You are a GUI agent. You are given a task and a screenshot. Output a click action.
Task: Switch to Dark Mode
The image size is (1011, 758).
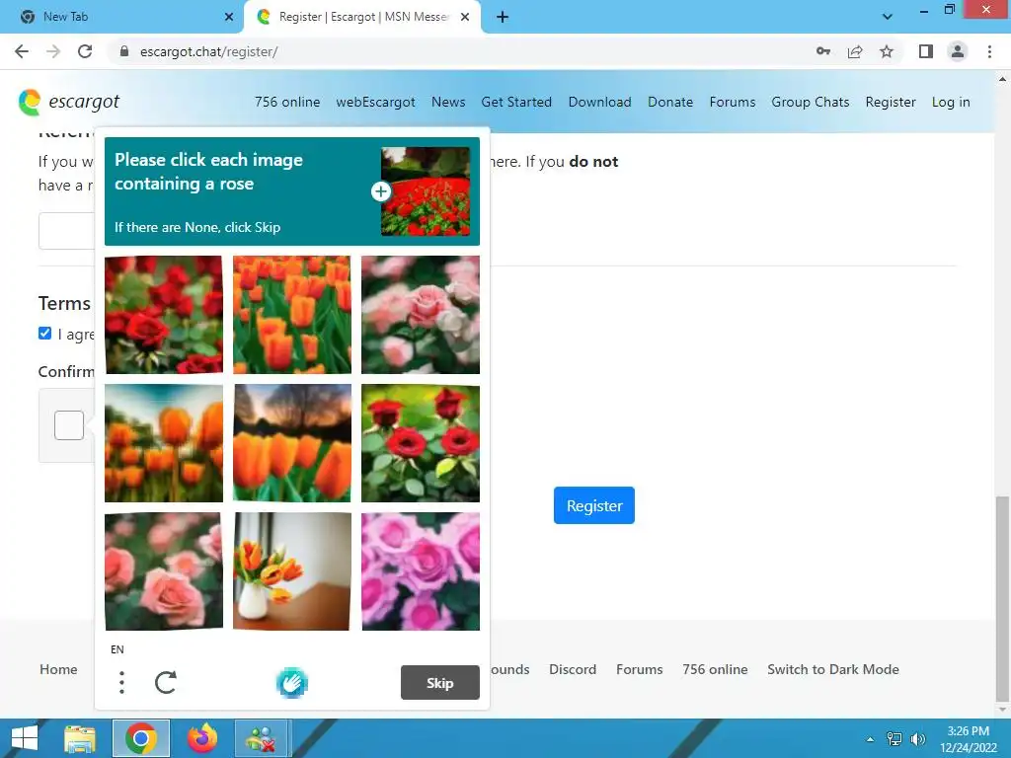pyautogui.click(x=833, y=669)
